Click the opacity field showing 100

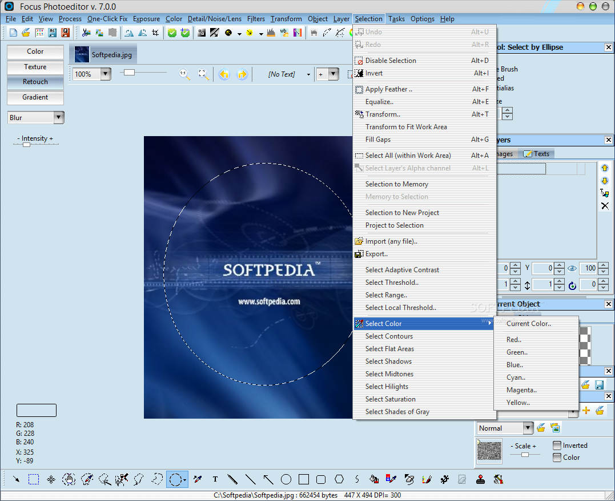point(589,268)
